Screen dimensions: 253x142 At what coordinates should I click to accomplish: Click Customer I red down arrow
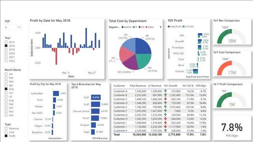(x=165, y=123)
